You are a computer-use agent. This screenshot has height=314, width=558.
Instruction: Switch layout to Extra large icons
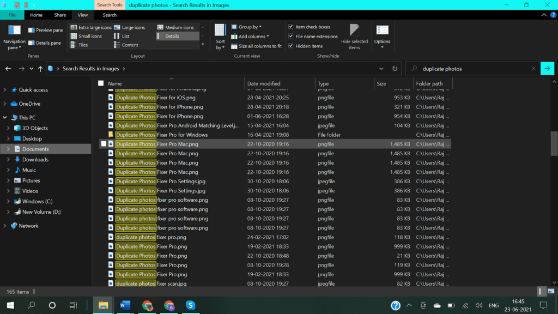[91, 27]
